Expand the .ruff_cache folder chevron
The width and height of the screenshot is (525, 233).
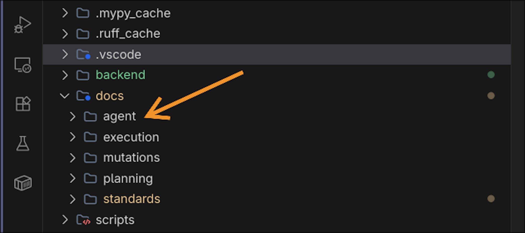coord(65,34)
